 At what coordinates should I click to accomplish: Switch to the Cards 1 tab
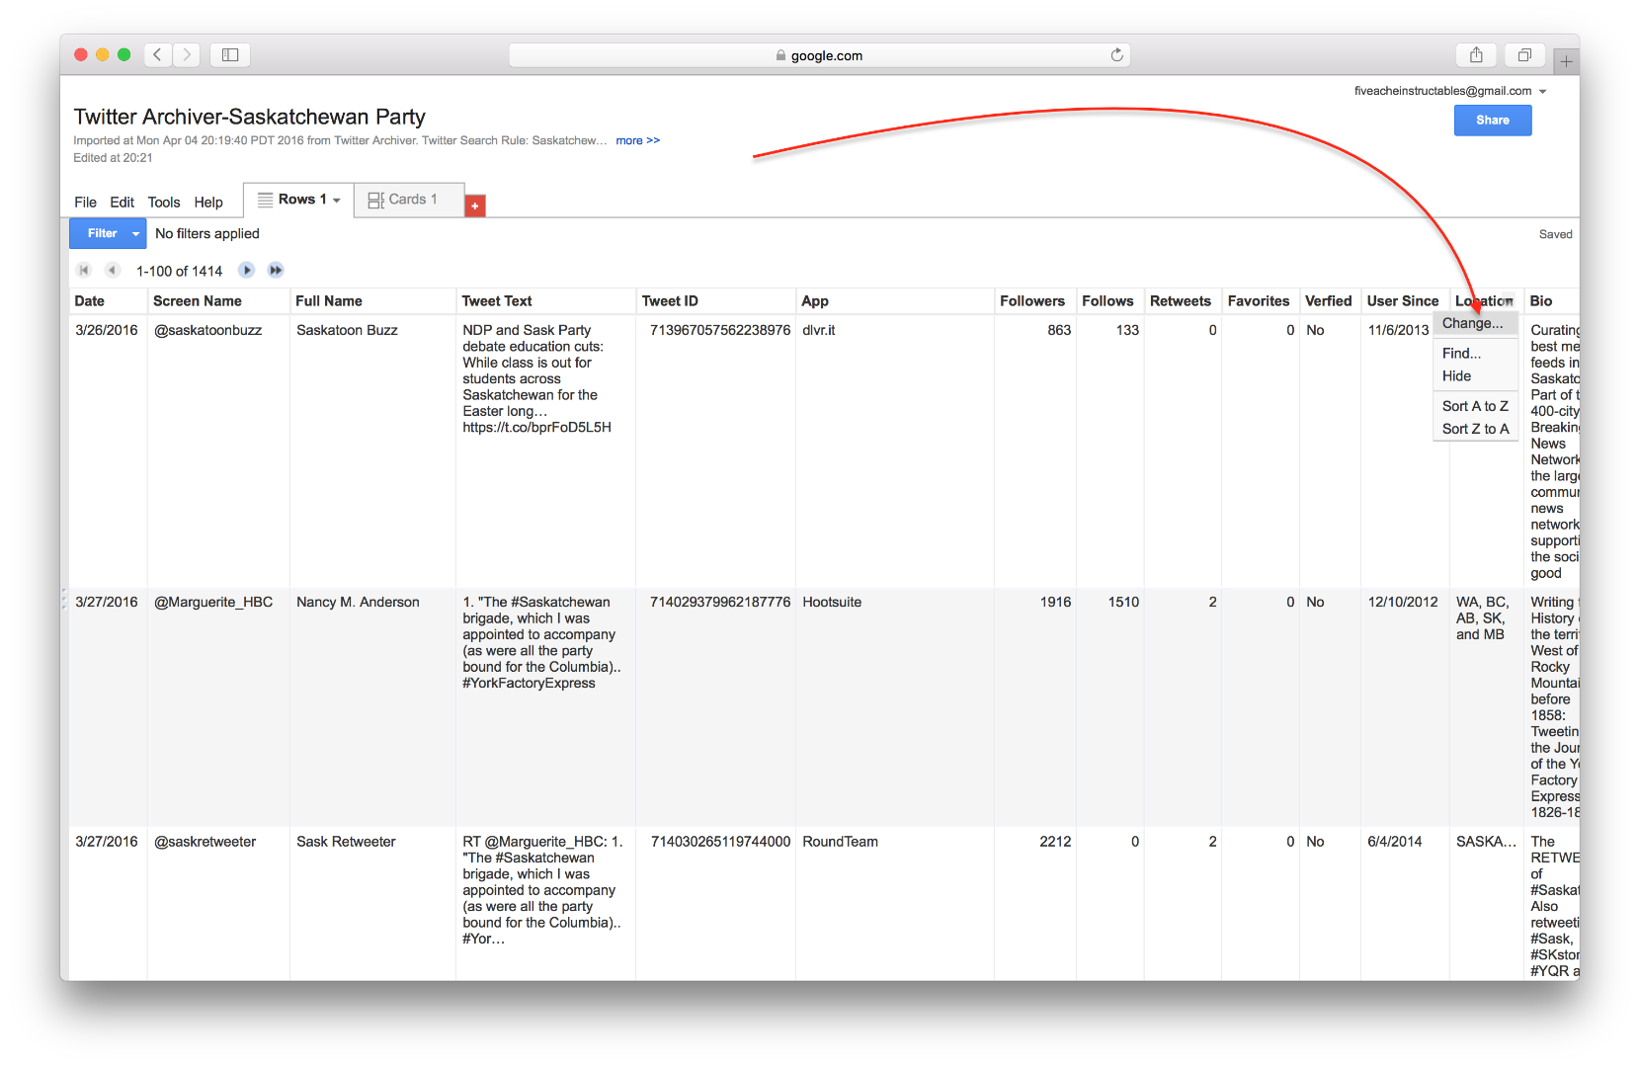coord(412,199)
